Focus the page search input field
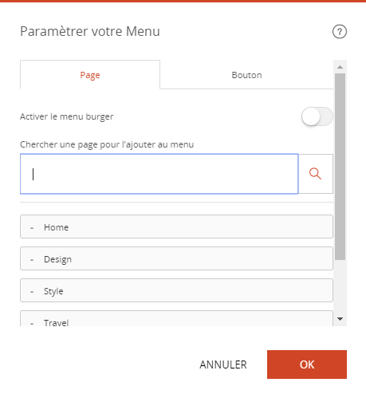366x398 pixels. coord(159,174)
